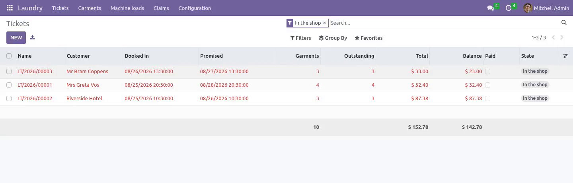
Task: Remove the 'In the shop' filter facet
Action: point(324,23)
